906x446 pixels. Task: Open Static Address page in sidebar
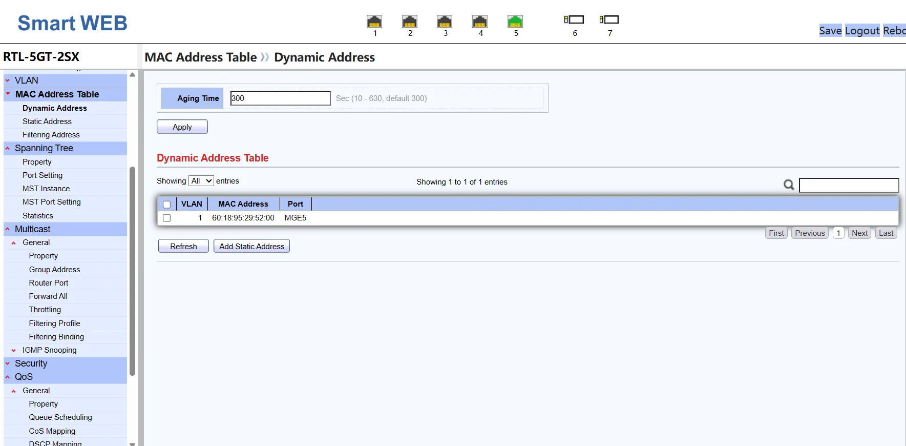tap(47, 121)
